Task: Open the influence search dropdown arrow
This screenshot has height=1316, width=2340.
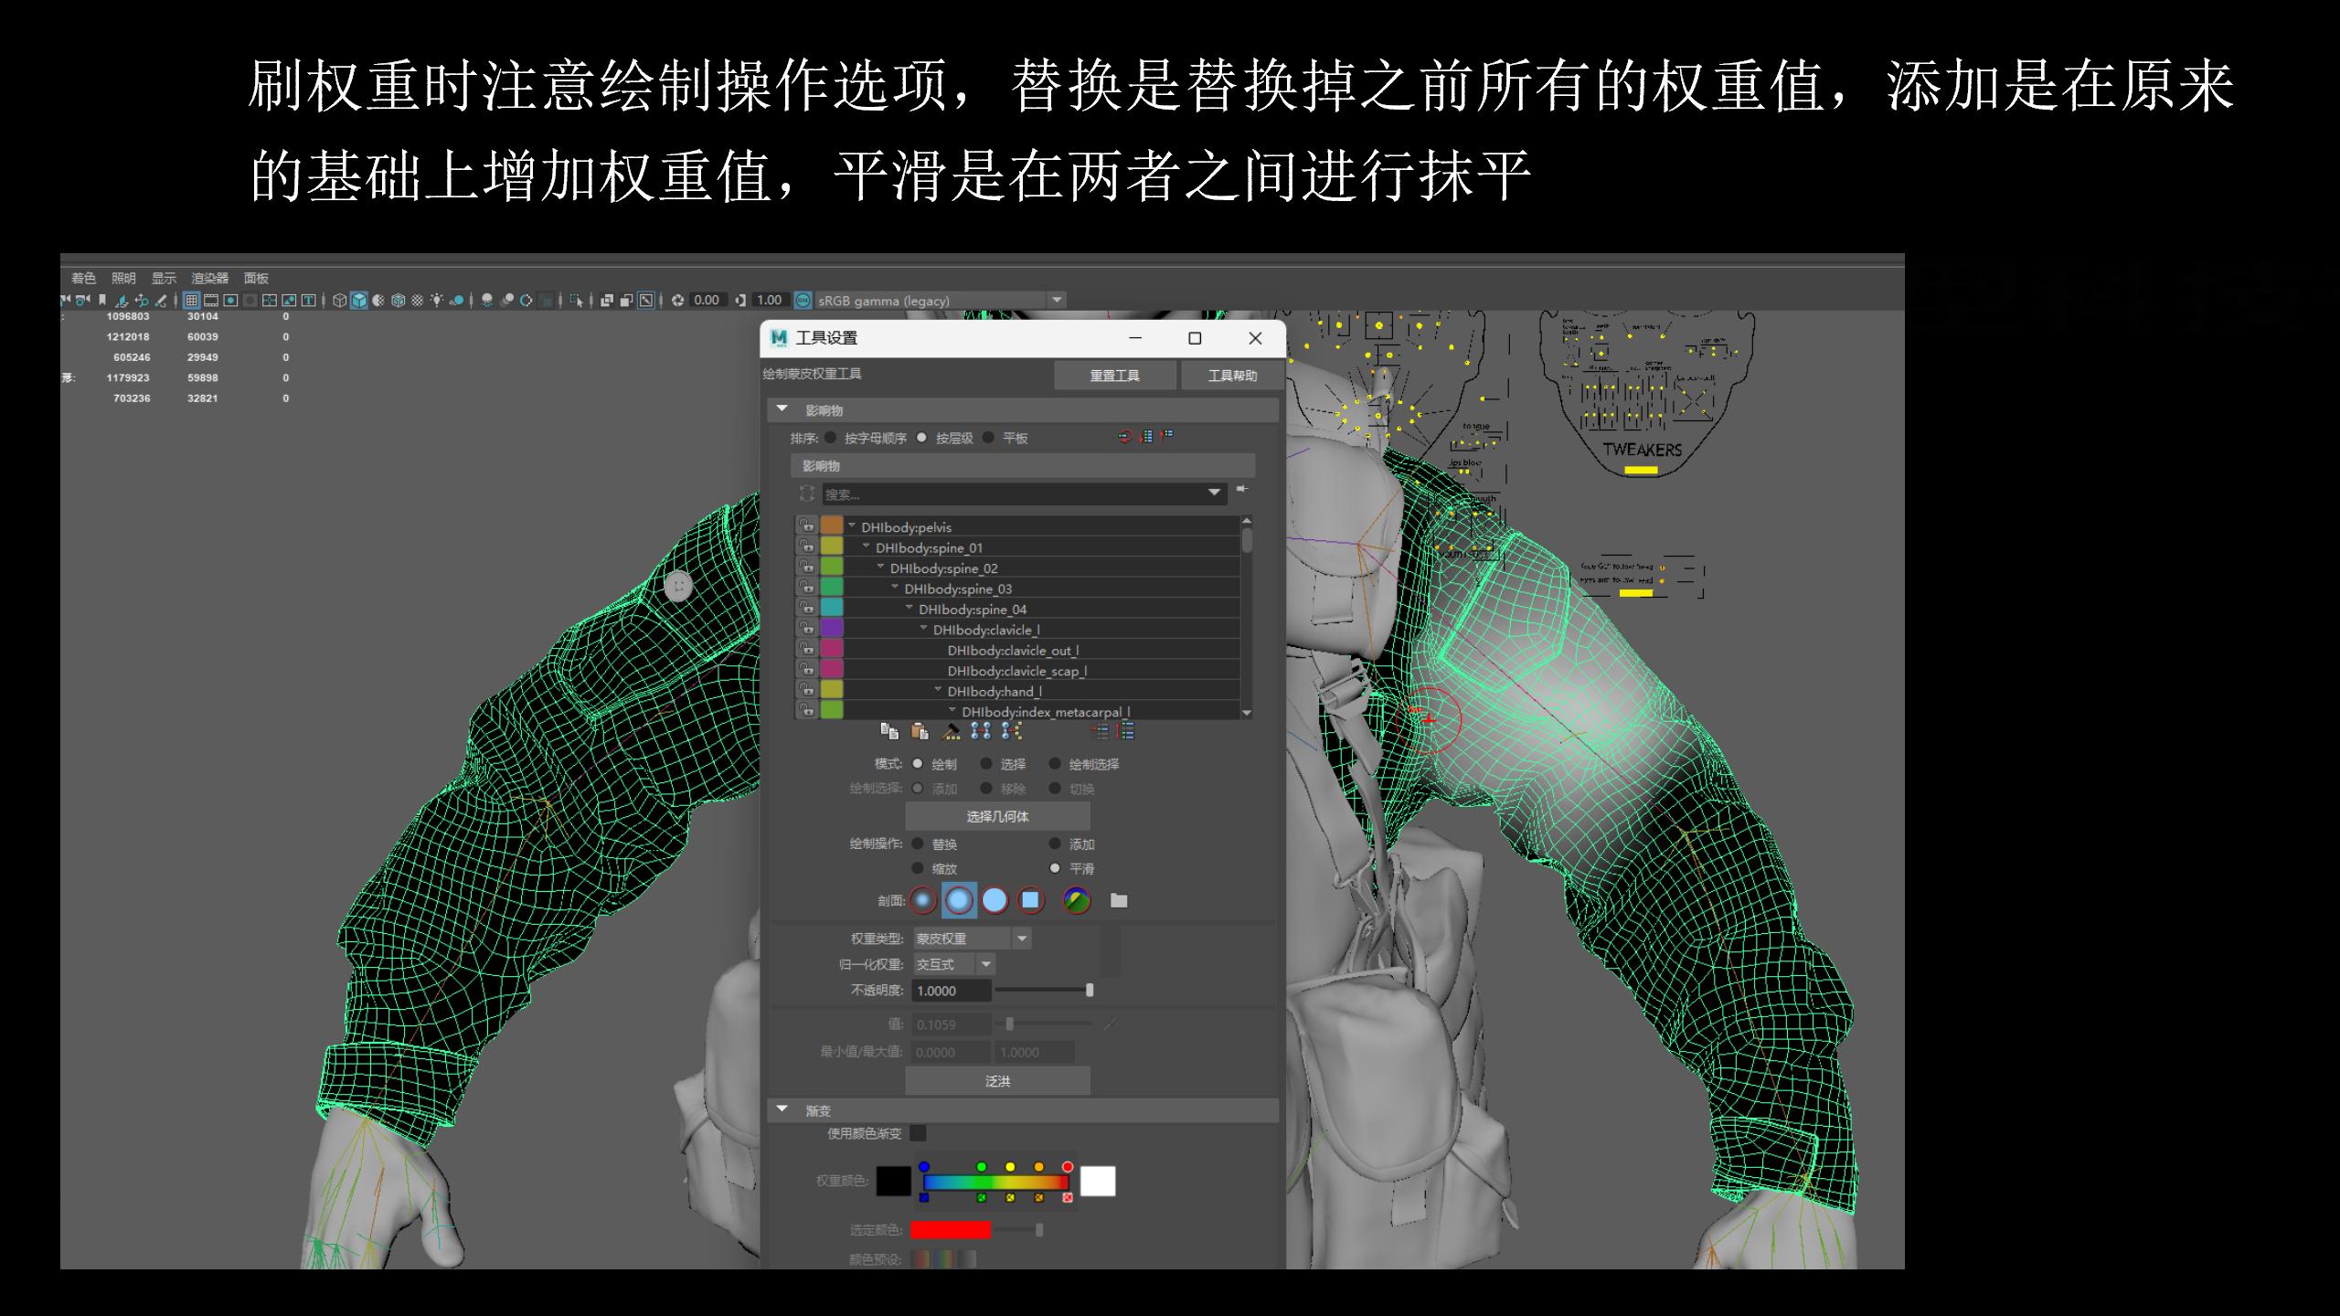Action: 1214,493
